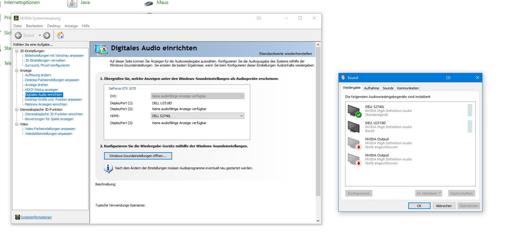Open Video-Farbeinstellungen anpassen
The height and width of the screenshot is (244, 509).
coord(50,129)
